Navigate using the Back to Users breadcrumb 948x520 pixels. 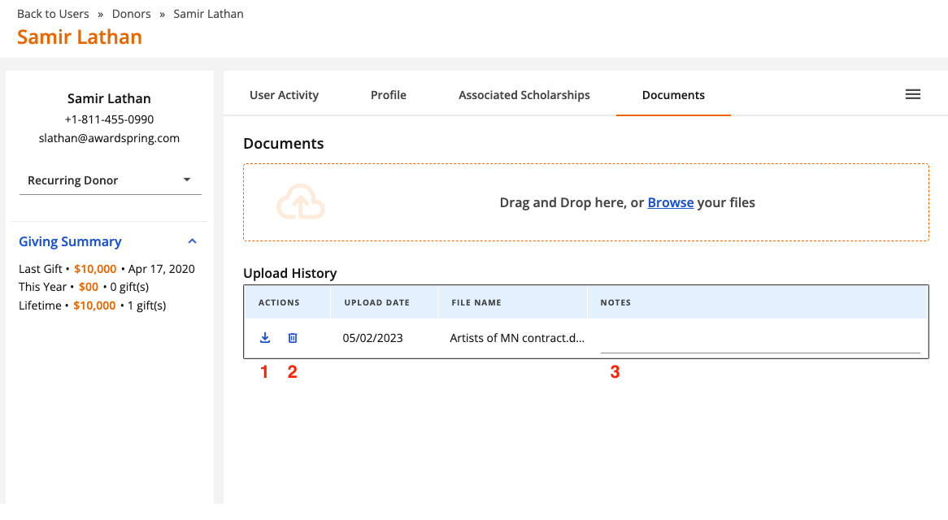point(53,13)
